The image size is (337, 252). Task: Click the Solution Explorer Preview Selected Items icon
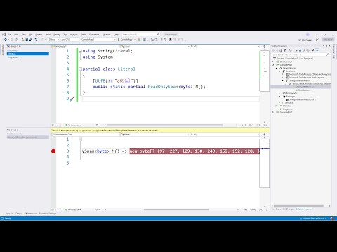click(x=317, y=50)
